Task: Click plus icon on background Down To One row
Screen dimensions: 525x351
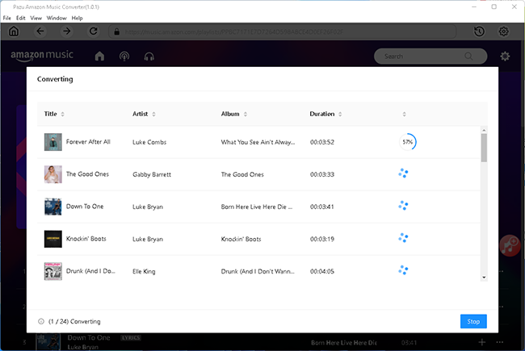Action: click(x=482, y=342)
